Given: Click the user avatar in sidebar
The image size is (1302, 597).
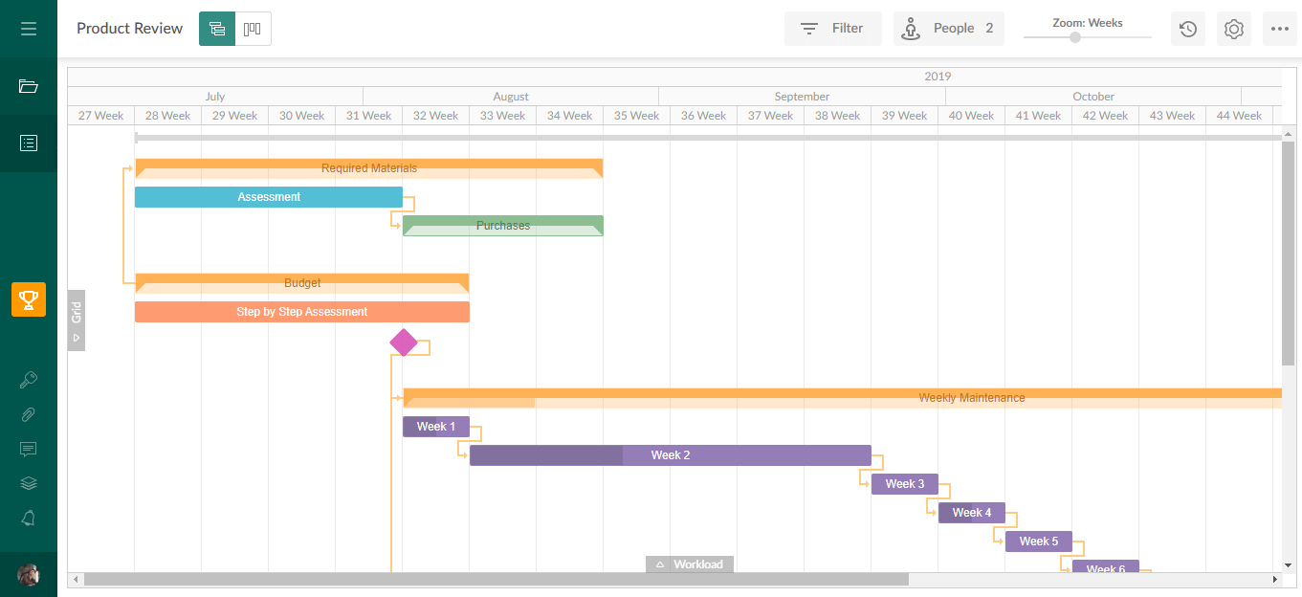Looking at the screenshot, I should click(x=29, y=574).
